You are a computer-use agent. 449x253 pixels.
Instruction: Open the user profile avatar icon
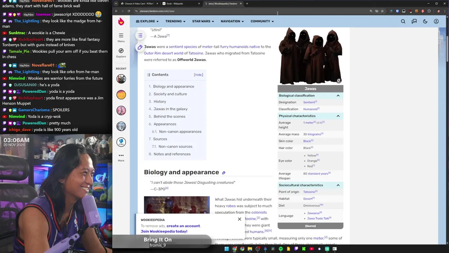436,21
